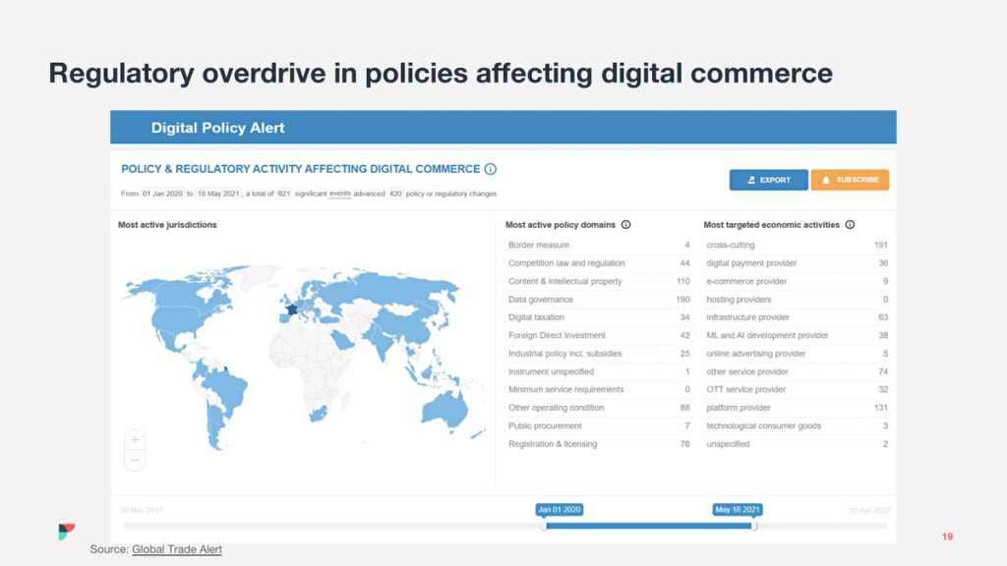Select the cross-cutting economic activity row
Viewport: 1007px width, 566px height.
coord(797,245)
